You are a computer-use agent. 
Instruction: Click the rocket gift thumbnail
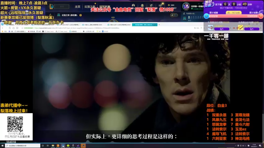pos(211,27)
